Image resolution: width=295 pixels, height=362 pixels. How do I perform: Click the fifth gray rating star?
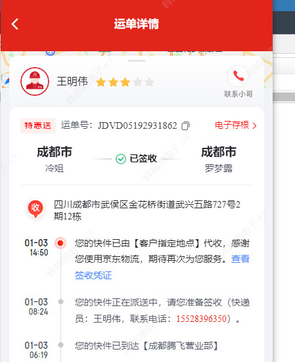tap(150, 82)
